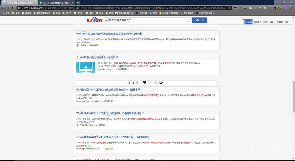Click the Baidu logo
The width and height of the screenshot is (295, 161).
click(94, 20)
